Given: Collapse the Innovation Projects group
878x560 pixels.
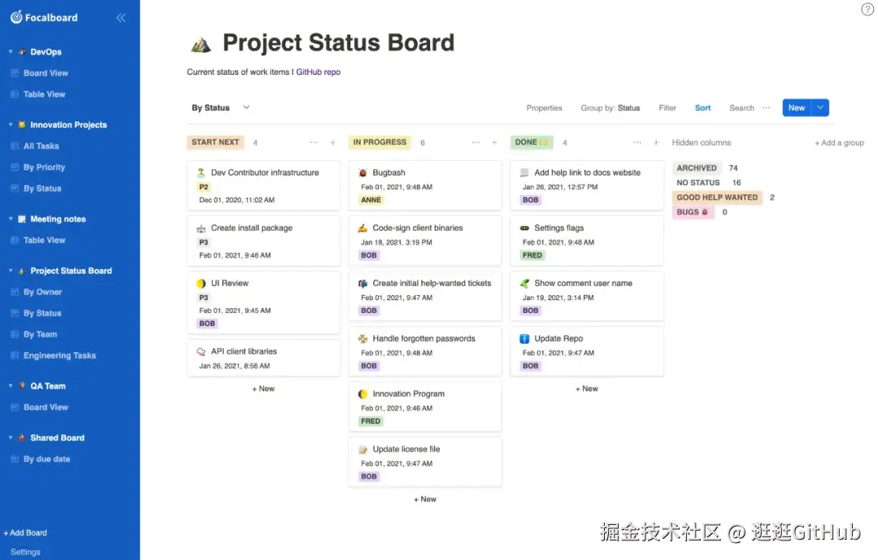Looking at the screenshot, I should click(11, 124).
